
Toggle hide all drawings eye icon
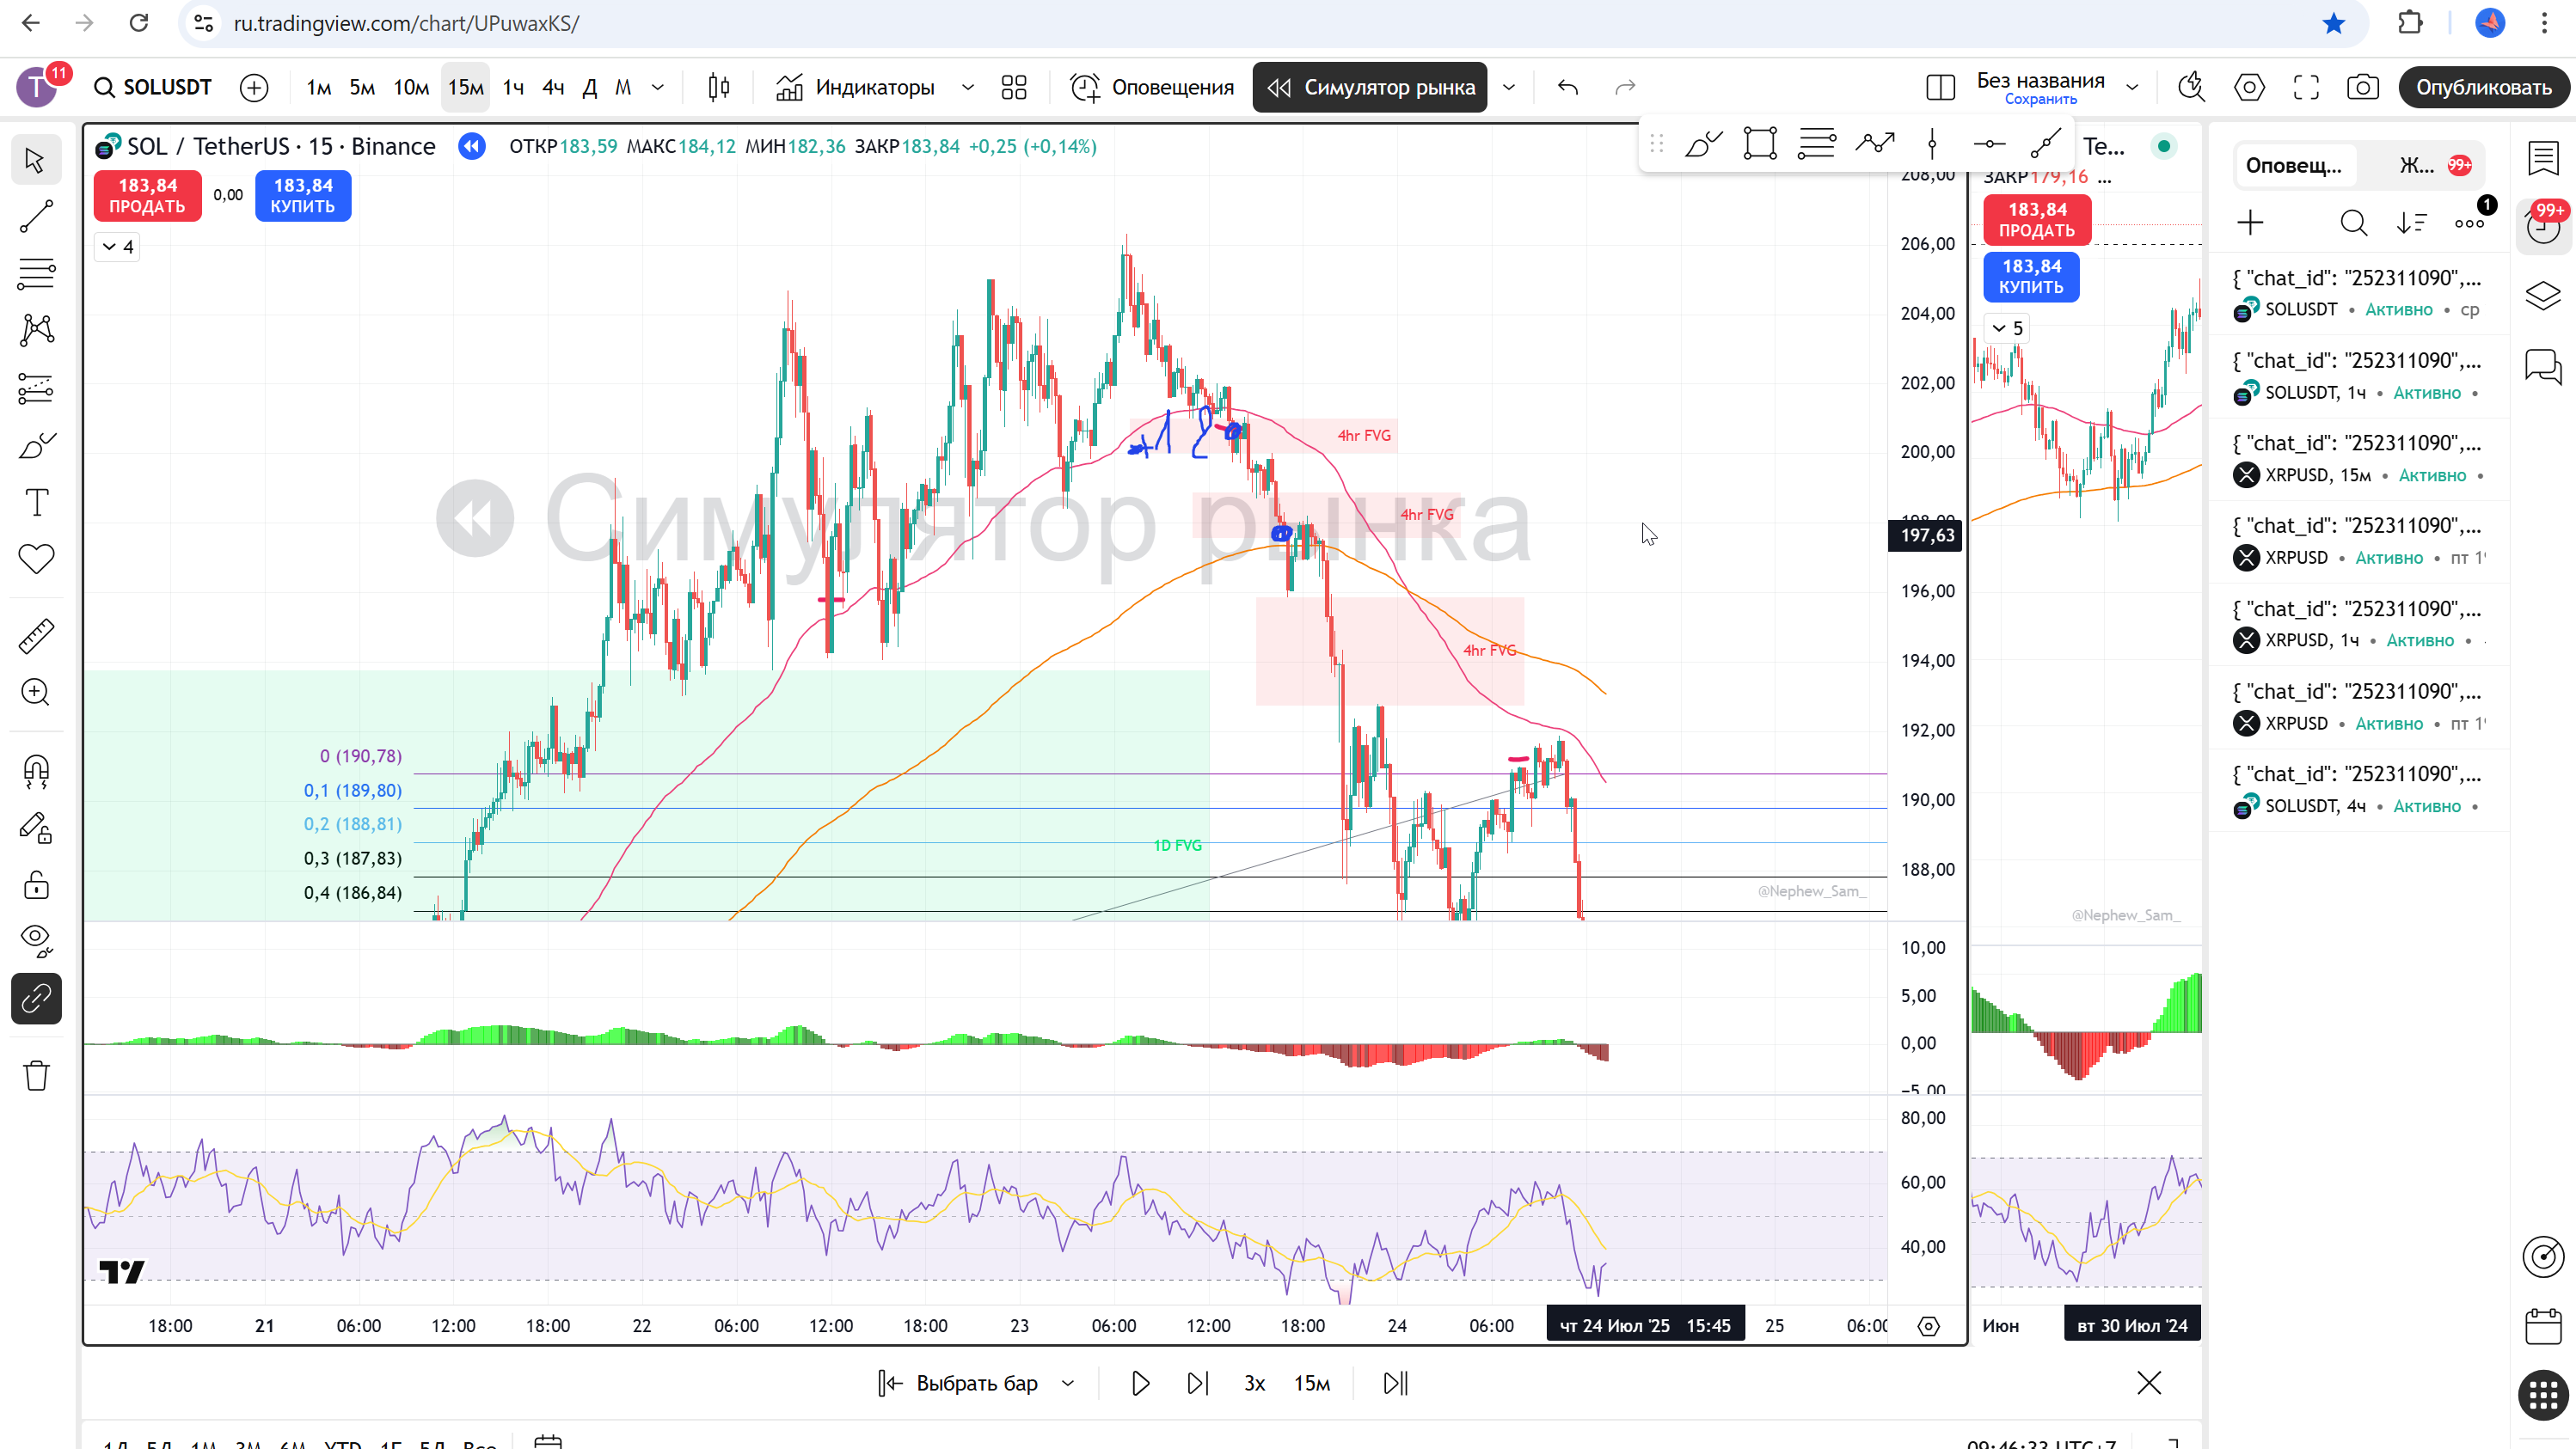point(36,940)
